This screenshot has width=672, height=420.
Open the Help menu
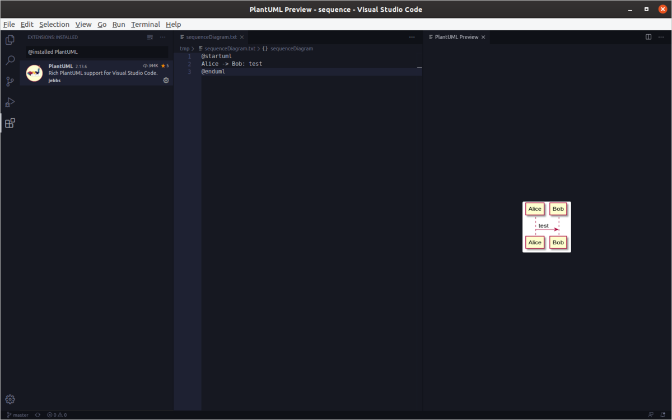pos(173,25)
